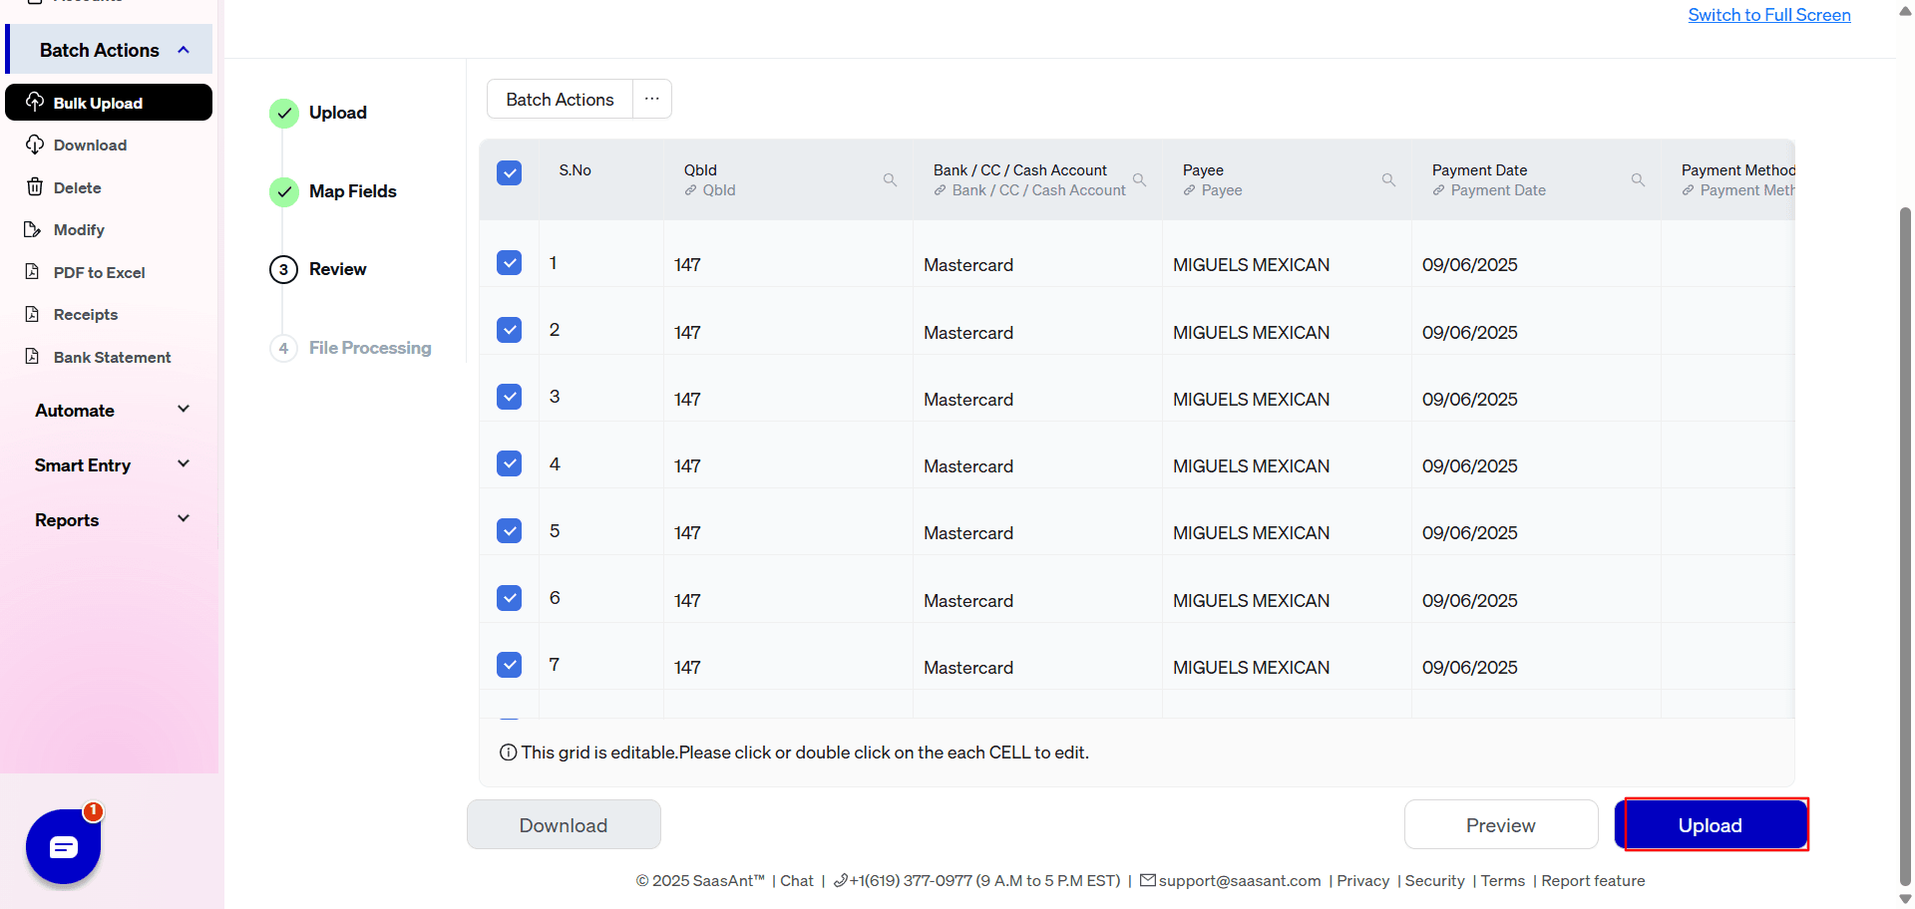The image size is (1915, 909).
Task: Click the Download cloud icon in the sidebar
Action: 35,145
